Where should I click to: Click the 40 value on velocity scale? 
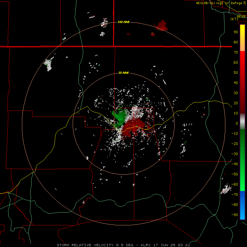(x=236, y=83)
